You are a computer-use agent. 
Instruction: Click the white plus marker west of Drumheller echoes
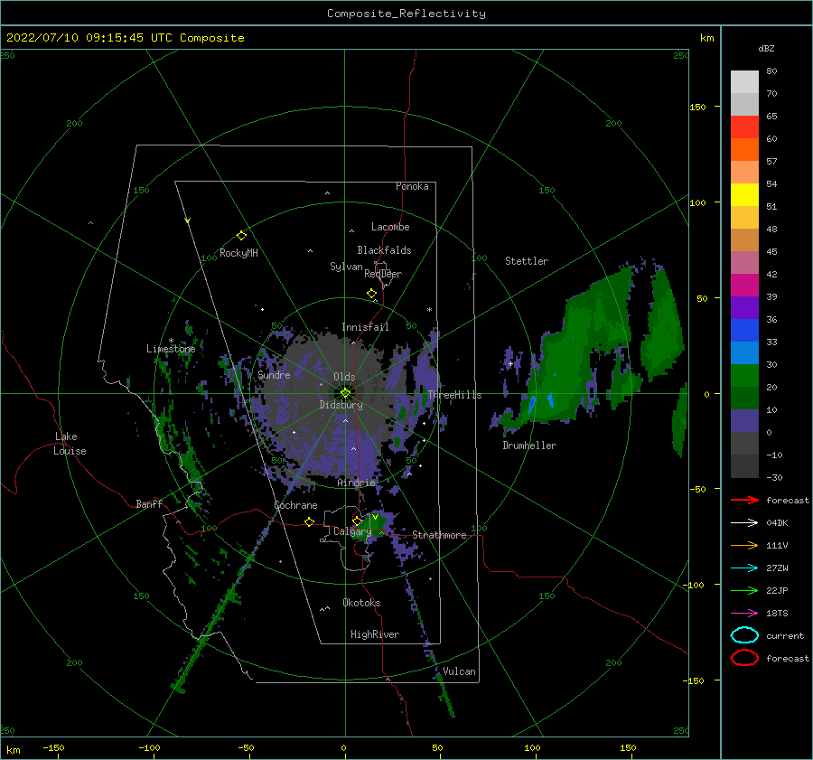[x=510, y=363]
